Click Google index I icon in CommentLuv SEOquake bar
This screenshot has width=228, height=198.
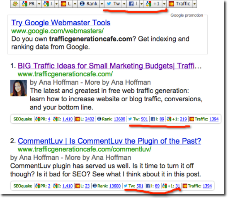pyautogui.click(x=55, y=186)
